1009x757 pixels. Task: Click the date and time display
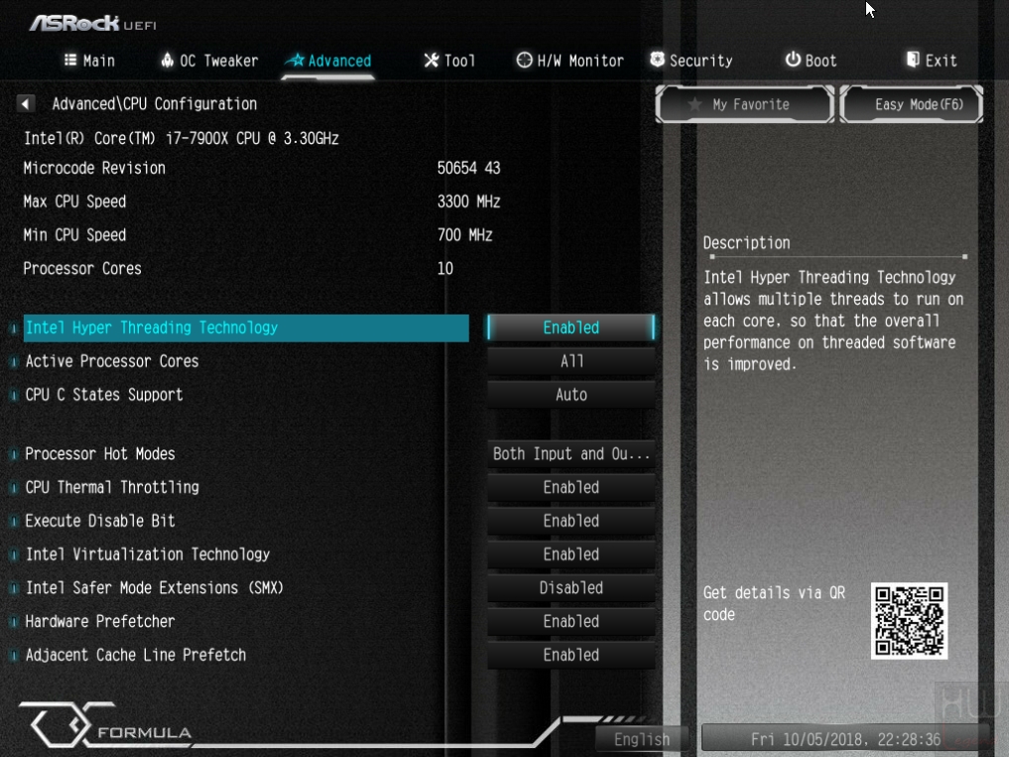(845, 739)
